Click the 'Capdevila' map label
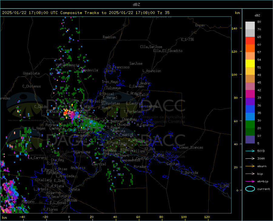The height and width of the screenshot is (221, 273). click(90, 70)
